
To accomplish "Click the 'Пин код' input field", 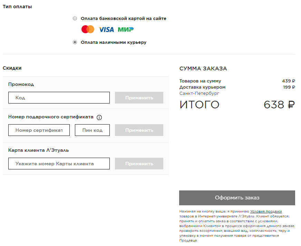I will point(92,130).
